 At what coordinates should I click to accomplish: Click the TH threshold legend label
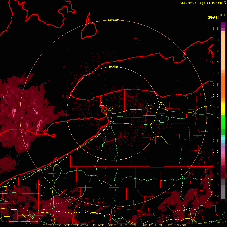[x=217, y=196]
